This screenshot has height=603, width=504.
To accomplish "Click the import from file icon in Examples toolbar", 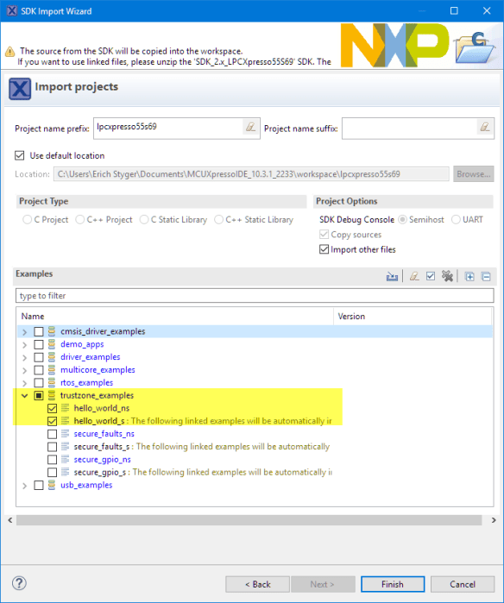I will click(392, 276).
